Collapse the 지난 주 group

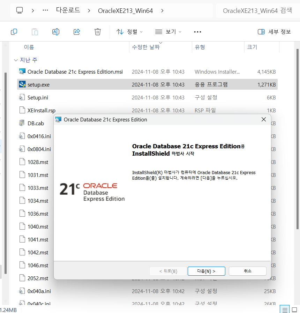coord(16,60)
